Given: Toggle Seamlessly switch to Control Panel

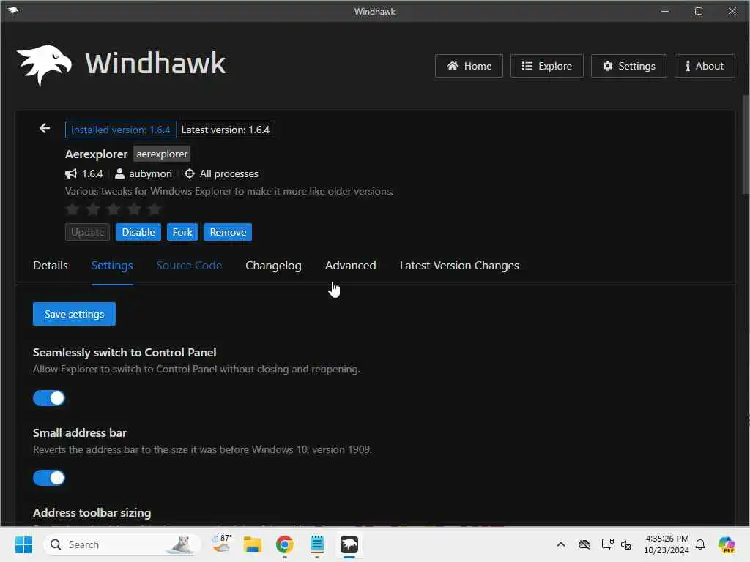Looking at the screenshot, I should [49, 398].
